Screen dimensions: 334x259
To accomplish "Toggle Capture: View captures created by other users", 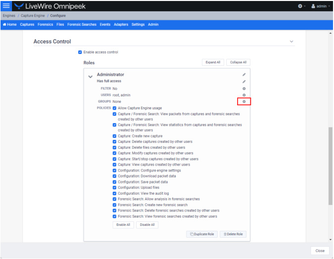I will pyautogui.click(x=114, y=165).
